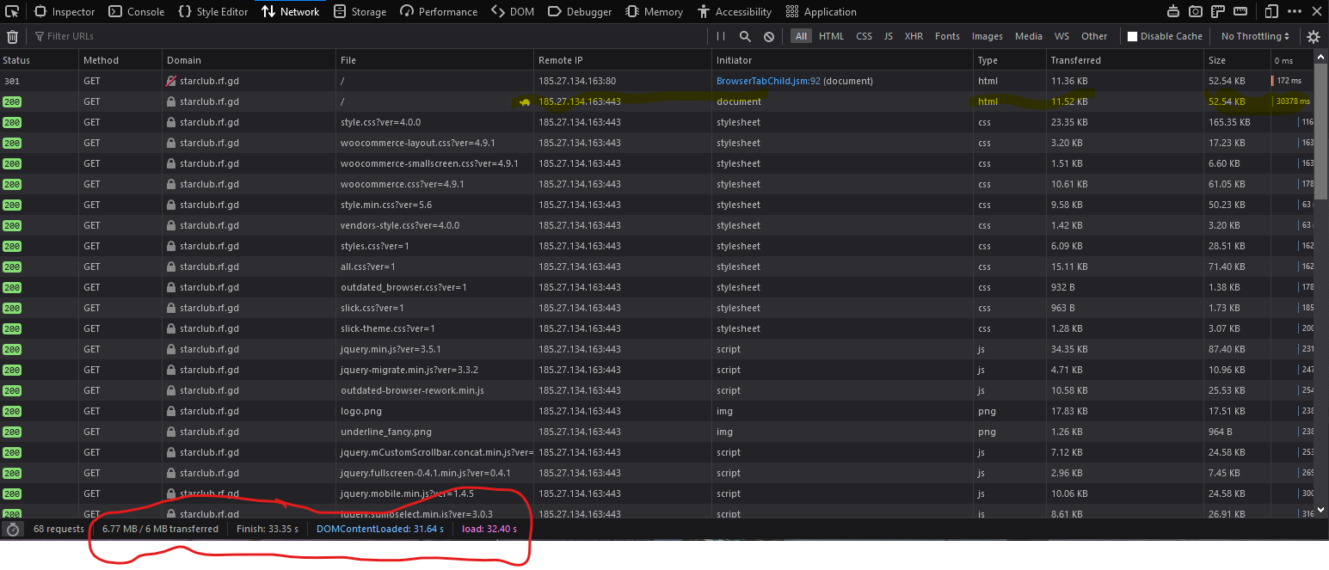Enable the Disable Cache checkbox
This screenshot has height=570, width=1329.
[1132, 36]
